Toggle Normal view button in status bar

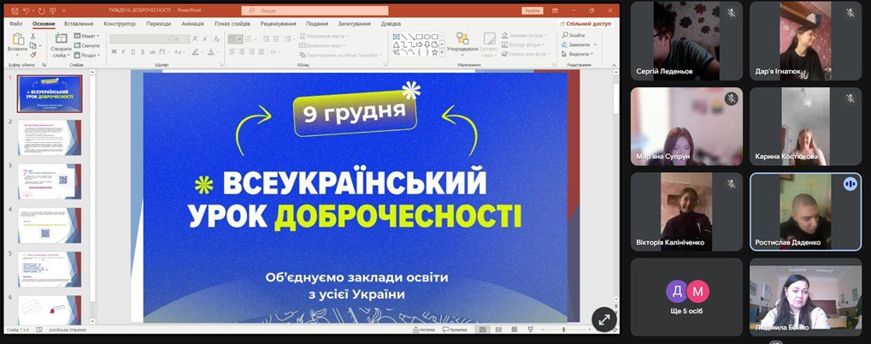click(482, 329)
